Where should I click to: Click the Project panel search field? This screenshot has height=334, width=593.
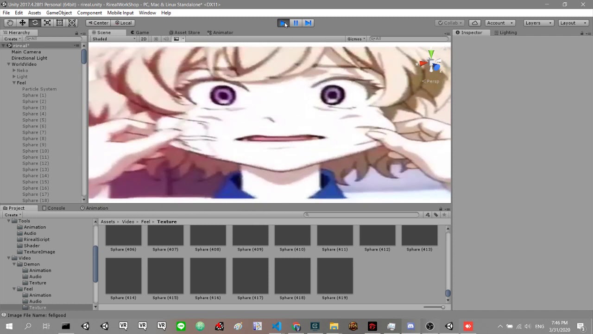click(x=361, y=215)
